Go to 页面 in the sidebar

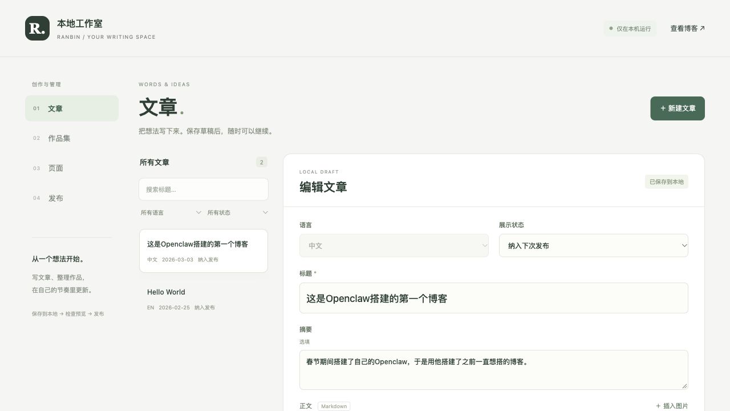pyautogui.click(x=72, y=168)
